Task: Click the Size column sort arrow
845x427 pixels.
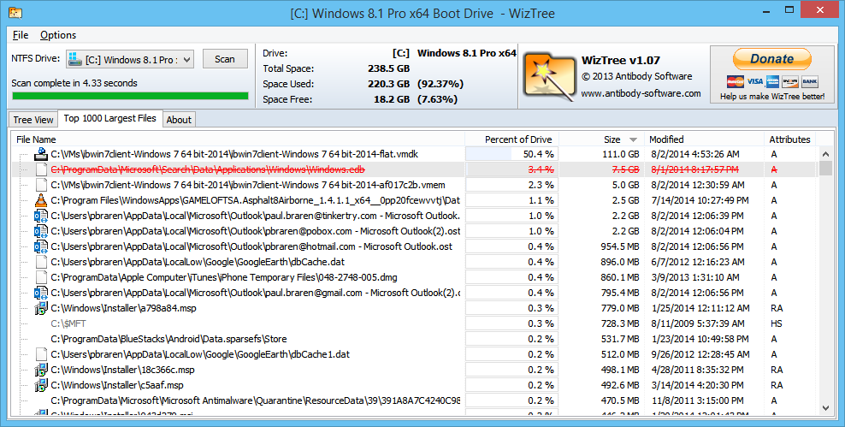Action: (x=633, y=139)
